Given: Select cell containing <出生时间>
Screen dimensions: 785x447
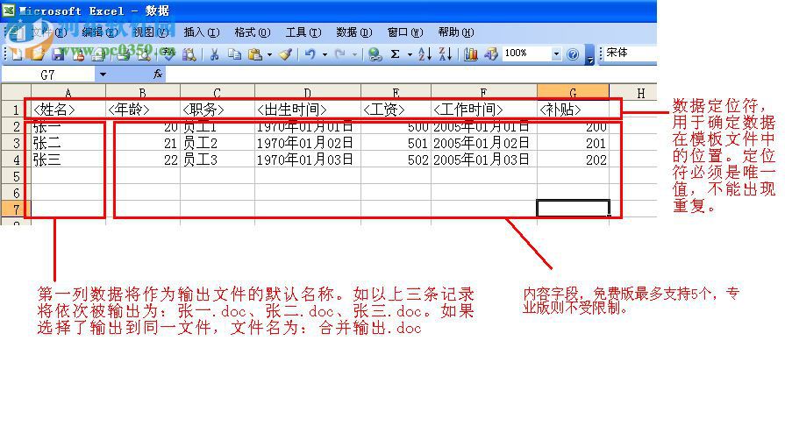Looking at the screenshot, I should click(x=308, y=110).
